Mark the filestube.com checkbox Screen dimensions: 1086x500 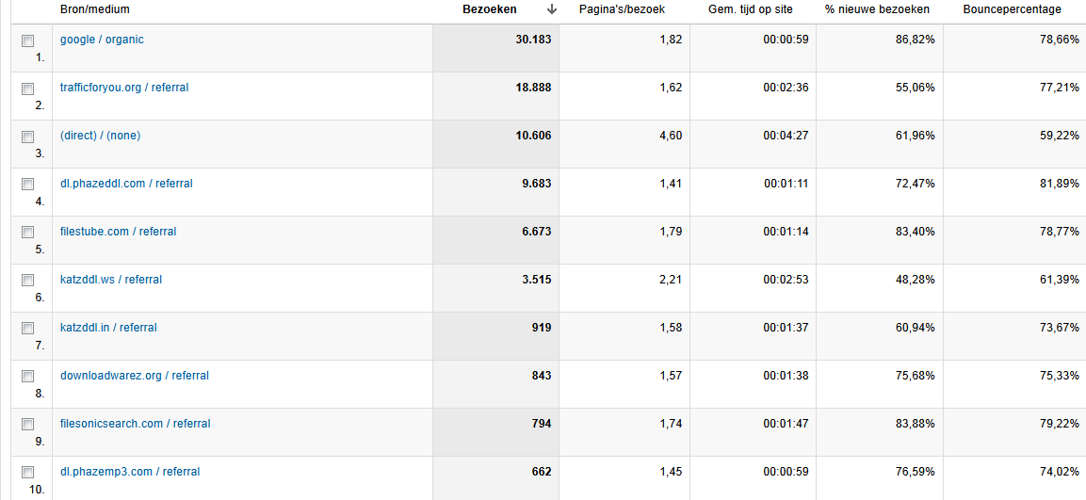click(x=27, y=232)
